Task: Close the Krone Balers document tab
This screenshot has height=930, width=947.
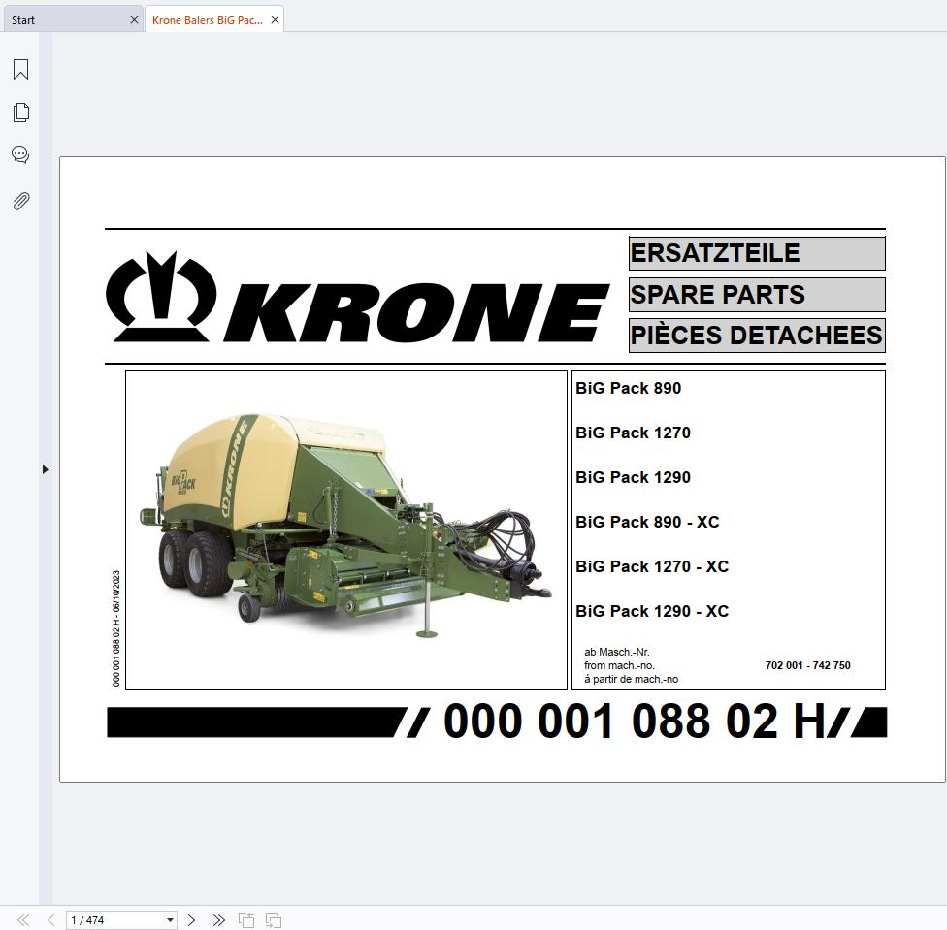Action: click(x=275, y=19)
